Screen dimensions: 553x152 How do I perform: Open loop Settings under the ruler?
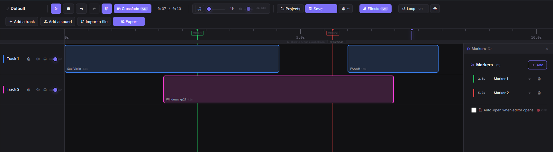(337, 42)
